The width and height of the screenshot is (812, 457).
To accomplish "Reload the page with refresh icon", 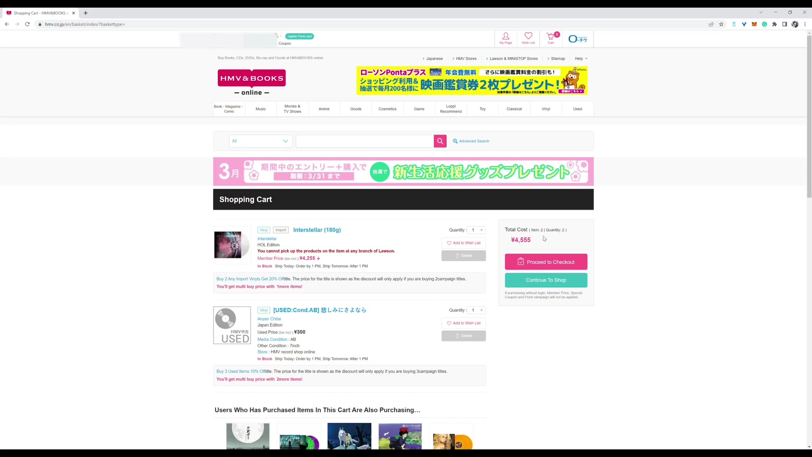I will point(27,24).
